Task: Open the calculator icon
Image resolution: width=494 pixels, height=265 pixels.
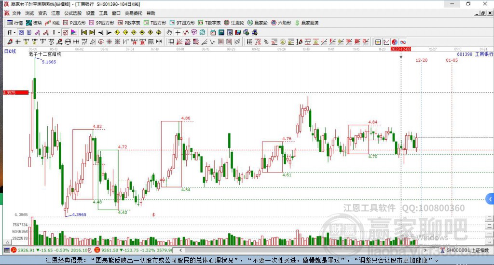Action: tap(221, 32)
